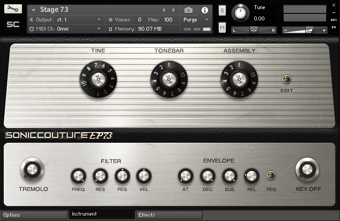
Task: Click the filter FEG knob
Action: [122, 176]
